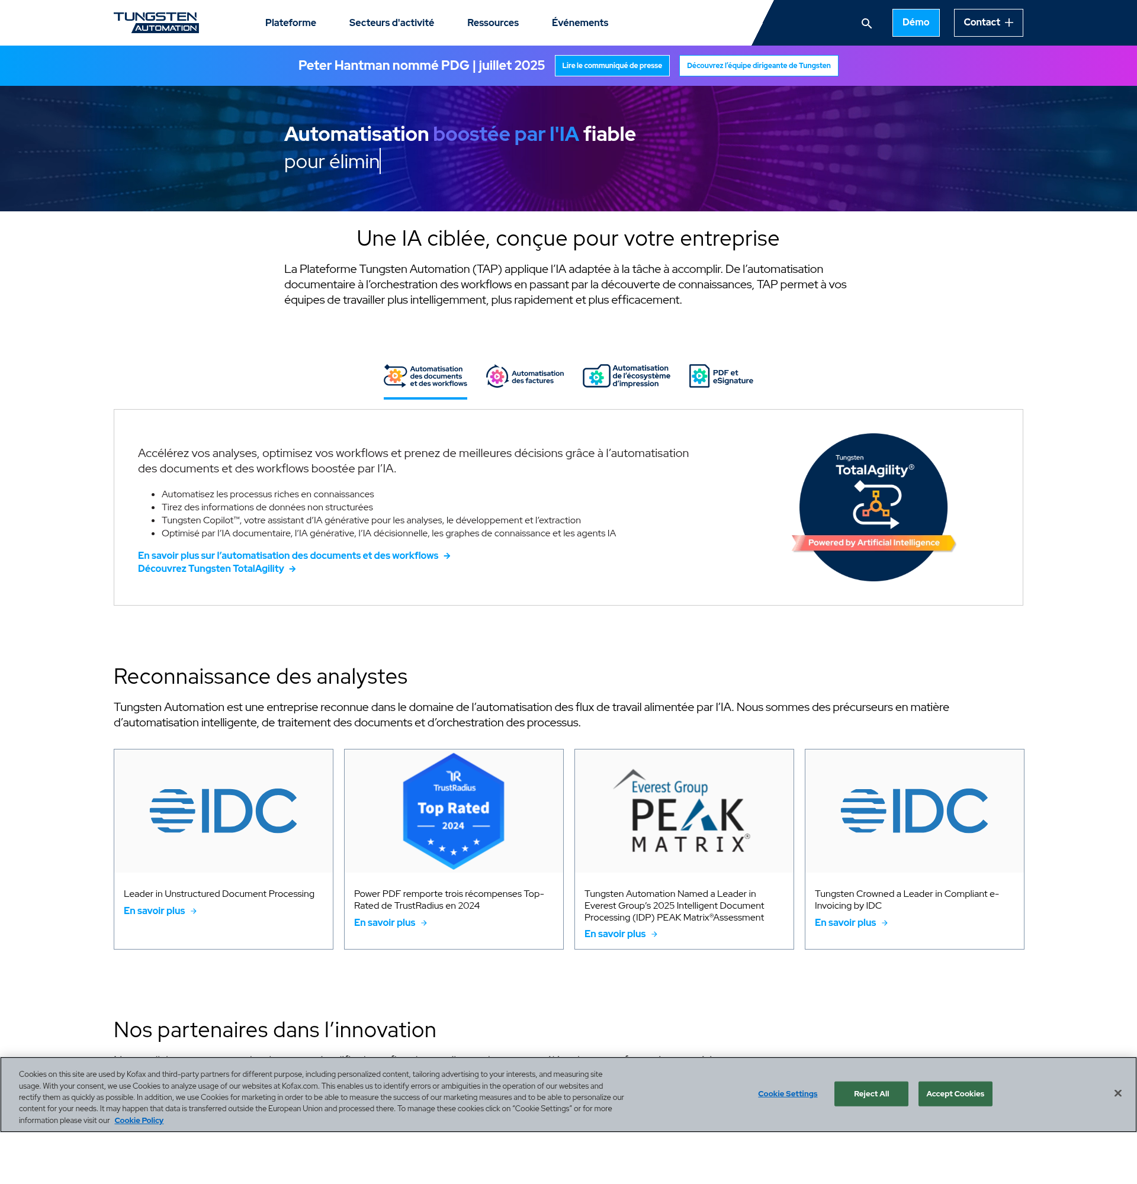Click the TotalAgility circular badge
The image size is (1137, 1184).
pyautogui.click(x=872, y=507)
